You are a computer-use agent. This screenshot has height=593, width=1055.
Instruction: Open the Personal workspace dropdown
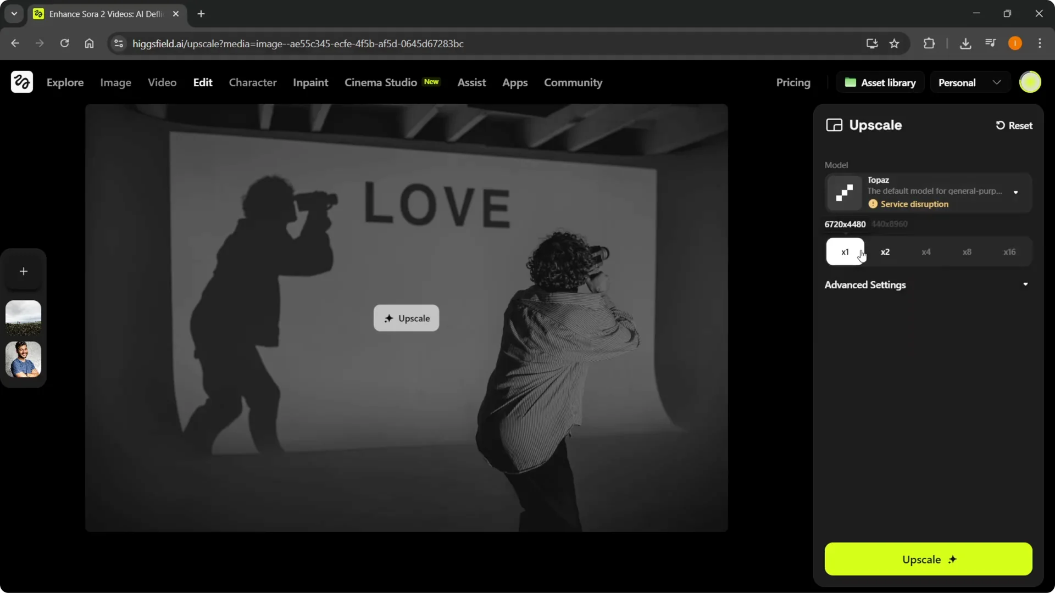click(969, 82)
